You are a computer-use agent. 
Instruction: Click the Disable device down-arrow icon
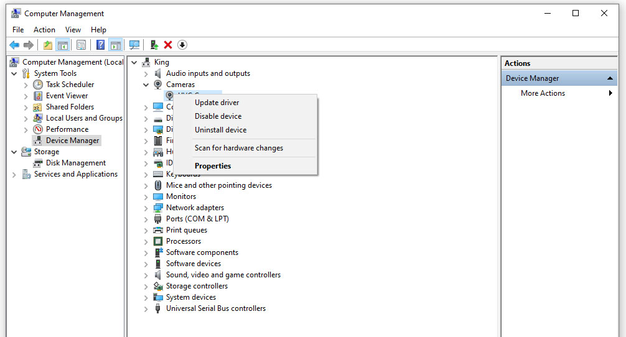(x=182, y=45)
